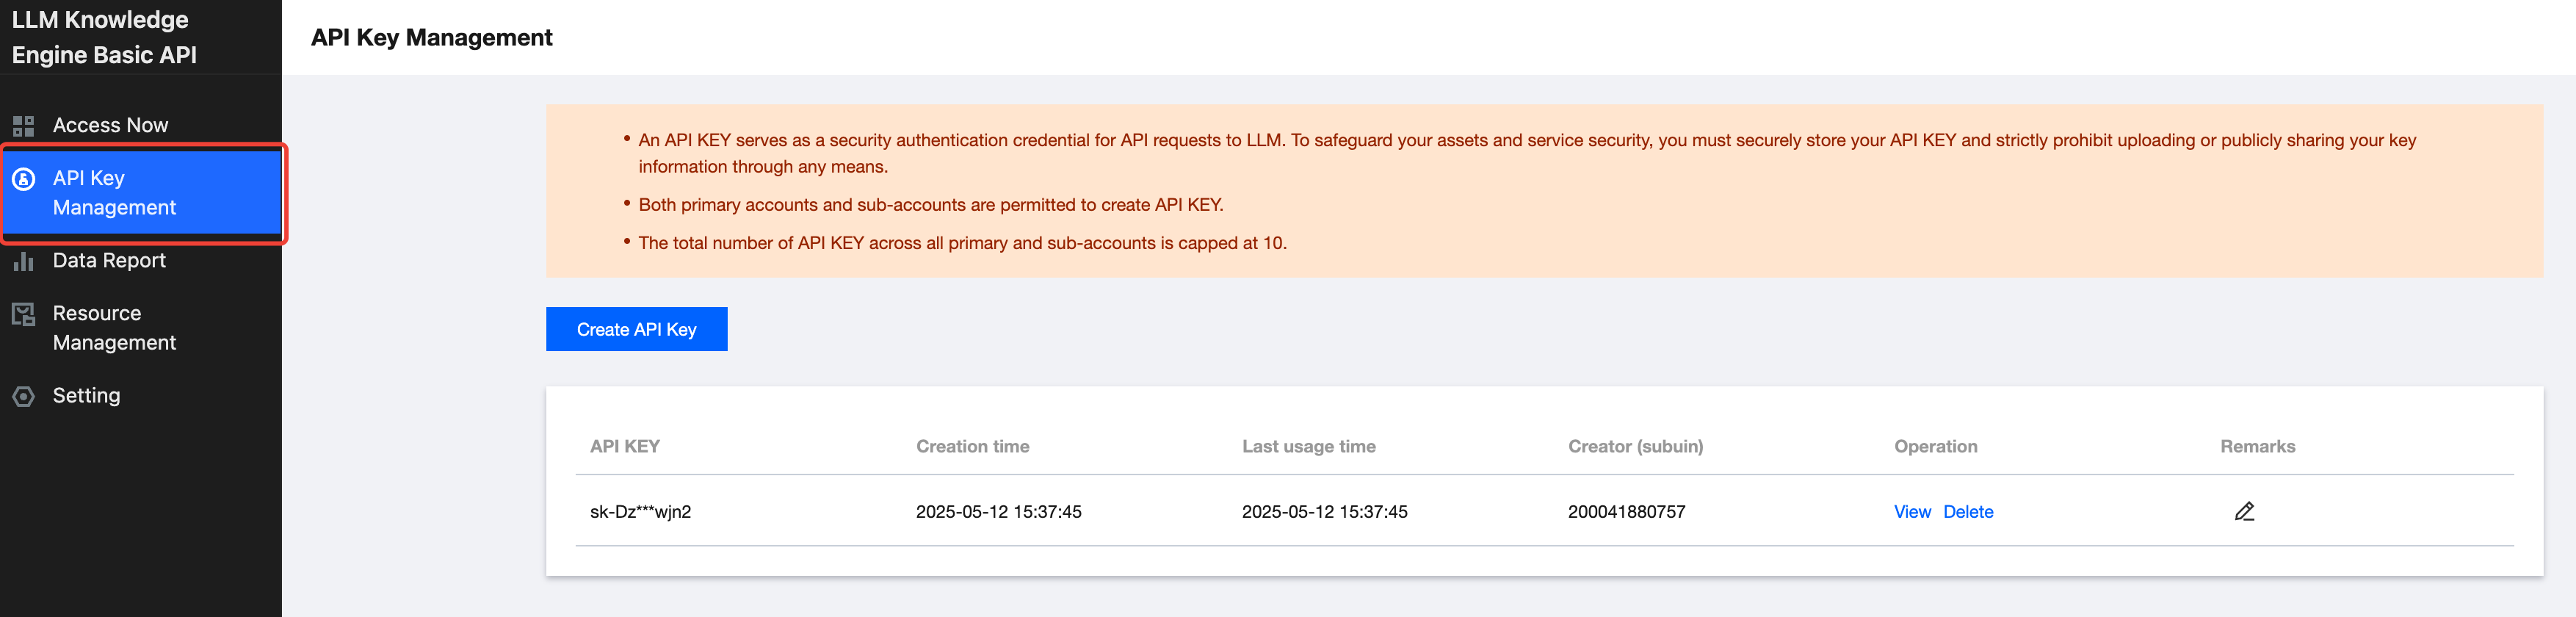The height and width of the screenshot is (617, 2576).
Task: Click the Data Report bar chart icon
Action: click(x=24, y=261)
